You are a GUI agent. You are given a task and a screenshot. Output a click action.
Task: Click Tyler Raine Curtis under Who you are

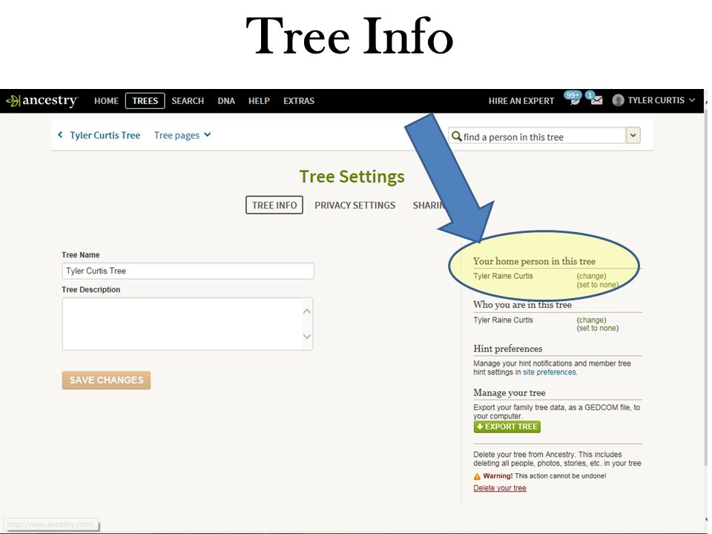503,320
